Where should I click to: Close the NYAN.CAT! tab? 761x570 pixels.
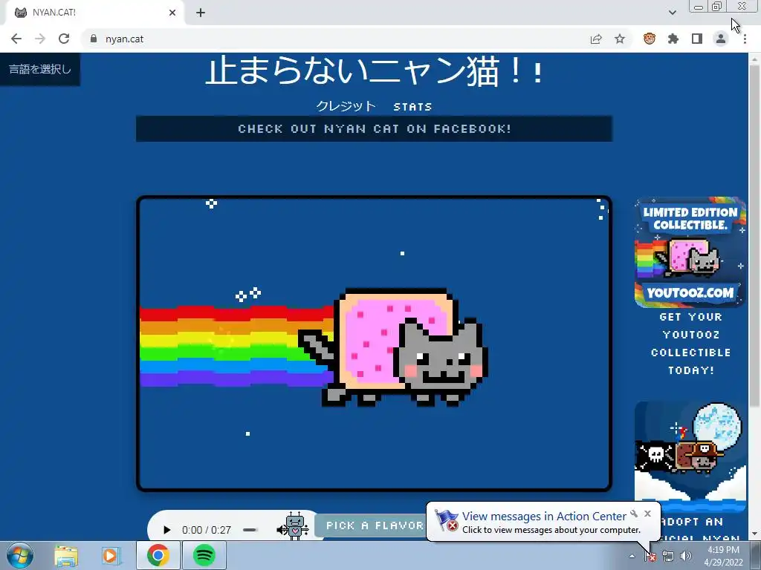[172, 13]
